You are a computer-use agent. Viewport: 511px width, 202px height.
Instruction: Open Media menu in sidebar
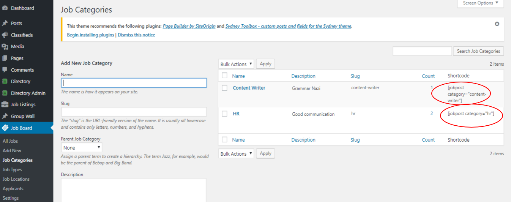[17, 46]
